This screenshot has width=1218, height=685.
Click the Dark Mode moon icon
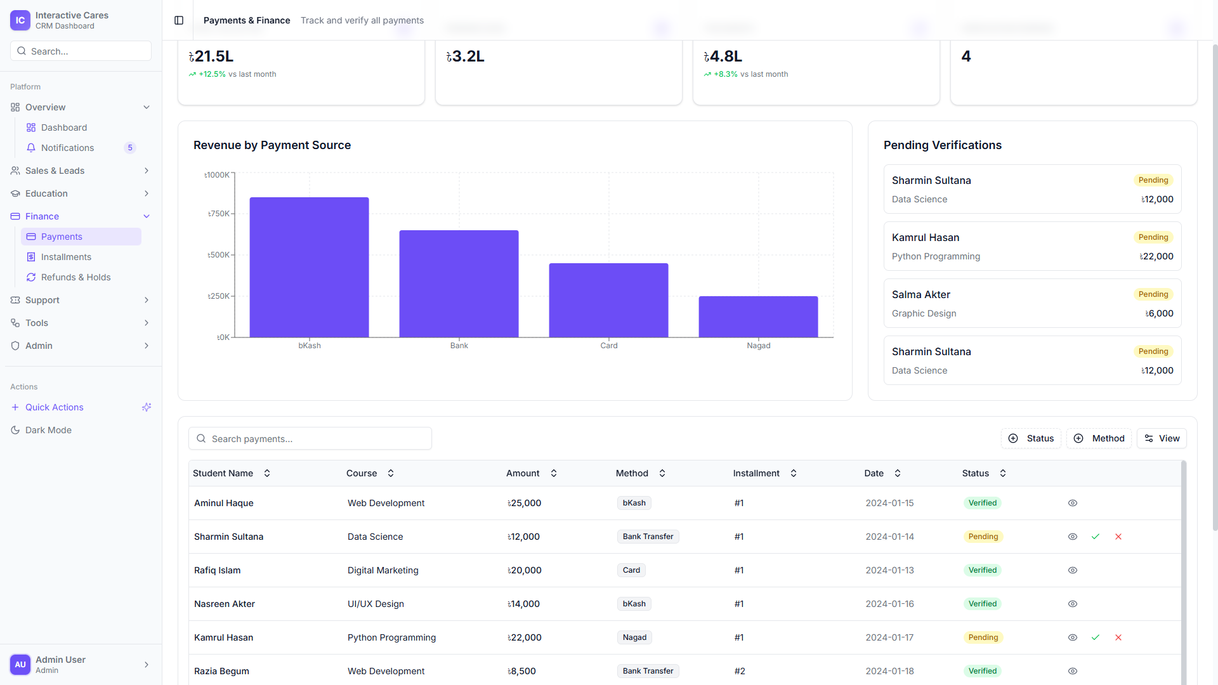[x=15, y=430]
